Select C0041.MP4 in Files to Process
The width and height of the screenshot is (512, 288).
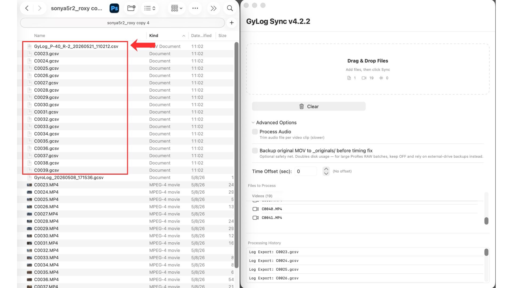pyautogui.click(x=365, y=218)
